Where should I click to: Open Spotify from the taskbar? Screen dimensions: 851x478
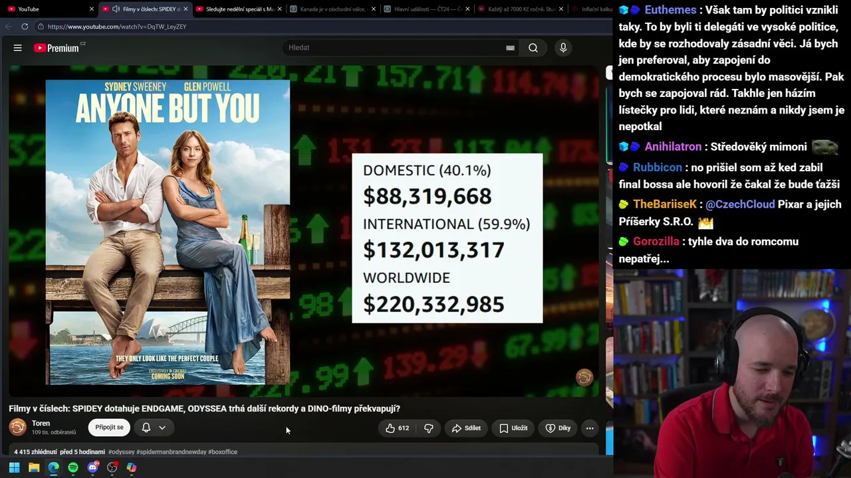coord(73,467)
